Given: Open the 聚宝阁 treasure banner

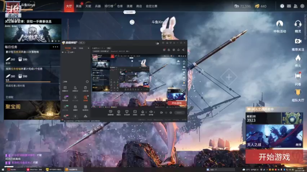Looking at the screenshot, I should (x=32, y=110).
